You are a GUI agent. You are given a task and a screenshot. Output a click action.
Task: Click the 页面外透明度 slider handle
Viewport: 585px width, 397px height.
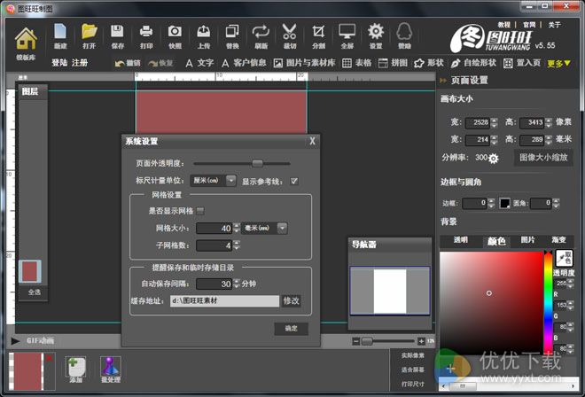tap(257, 163)
